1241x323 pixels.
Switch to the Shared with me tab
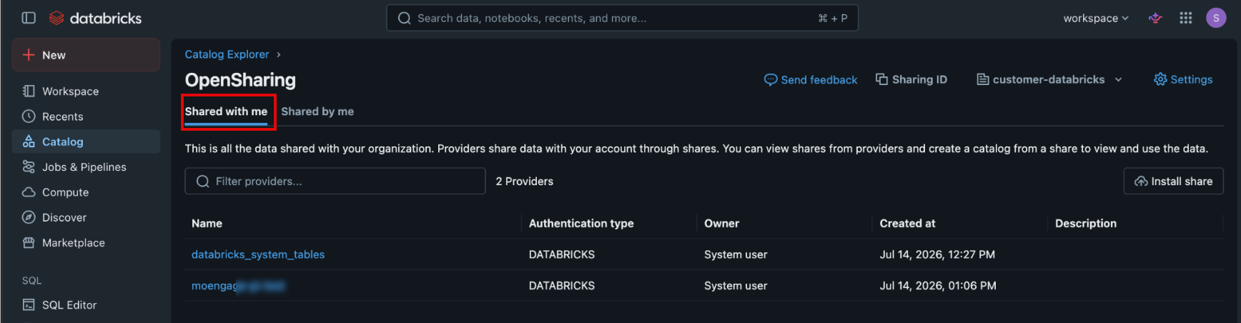[x=226, y=111]
